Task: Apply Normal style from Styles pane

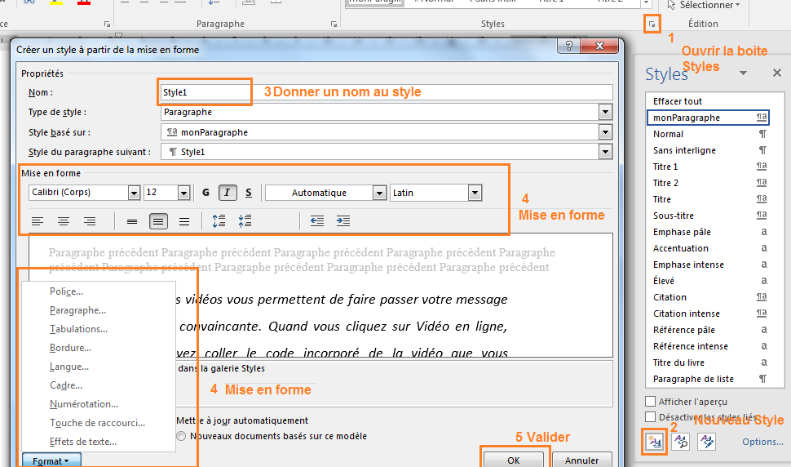Action: tap(709, 134)
